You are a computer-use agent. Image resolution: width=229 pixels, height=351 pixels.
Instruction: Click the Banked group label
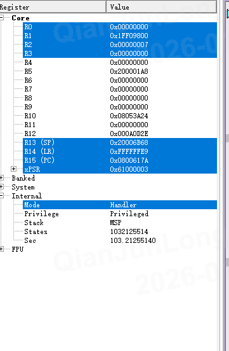23,178
